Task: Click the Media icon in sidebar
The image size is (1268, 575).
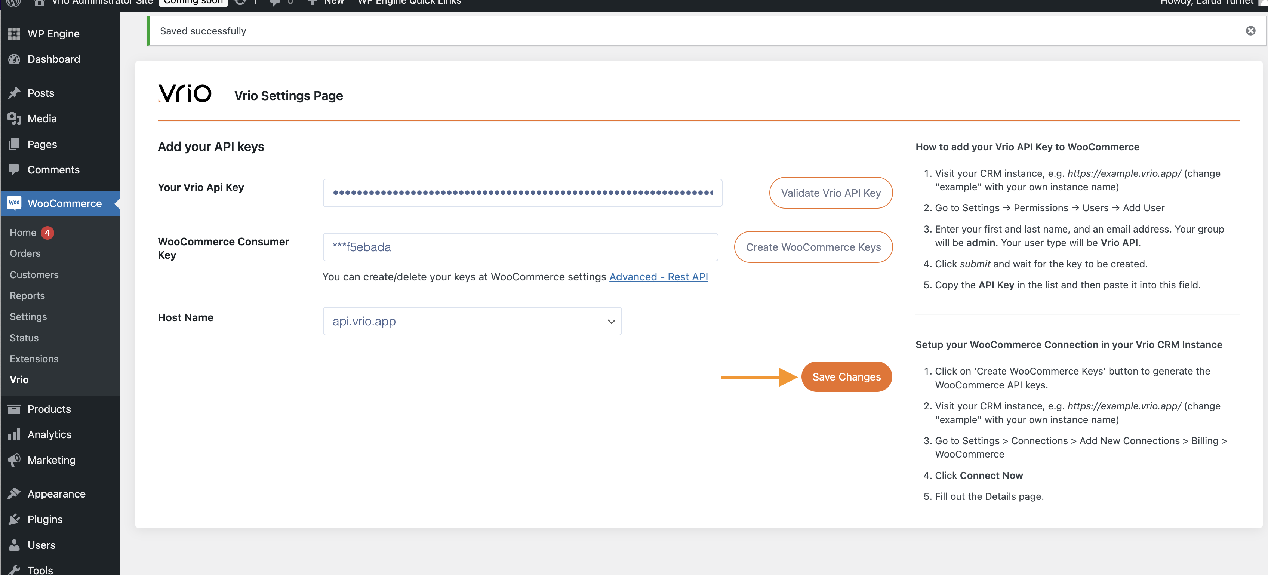Action: pyautogui.click(x=14, y=119)
